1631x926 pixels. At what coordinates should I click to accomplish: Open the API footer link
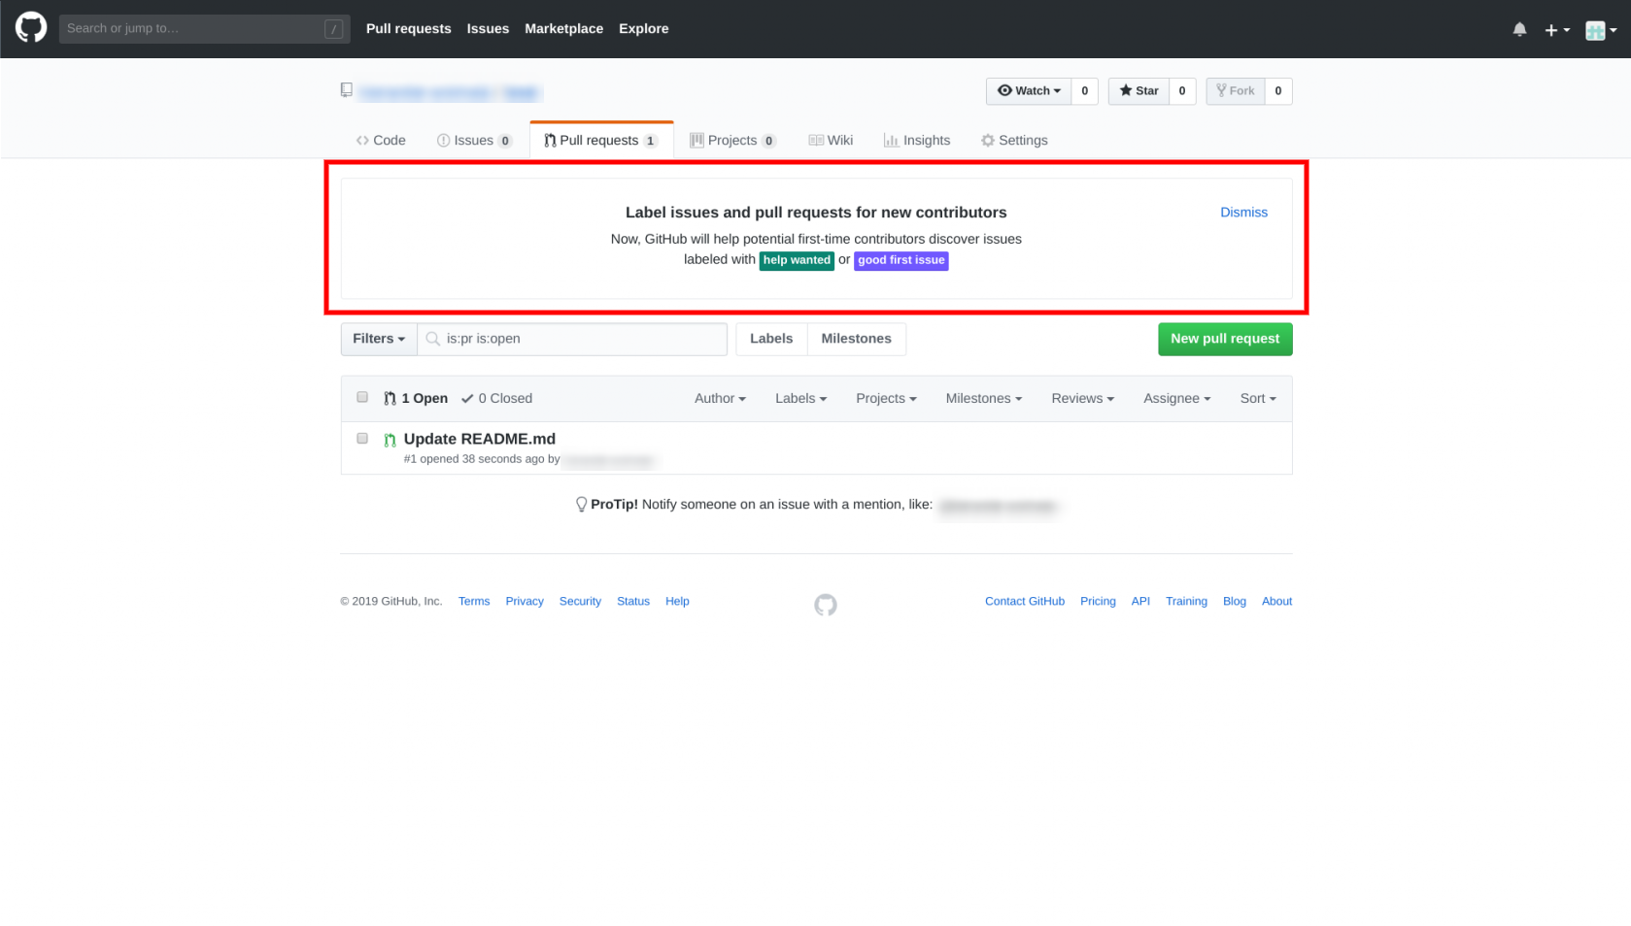(1140, 602)
